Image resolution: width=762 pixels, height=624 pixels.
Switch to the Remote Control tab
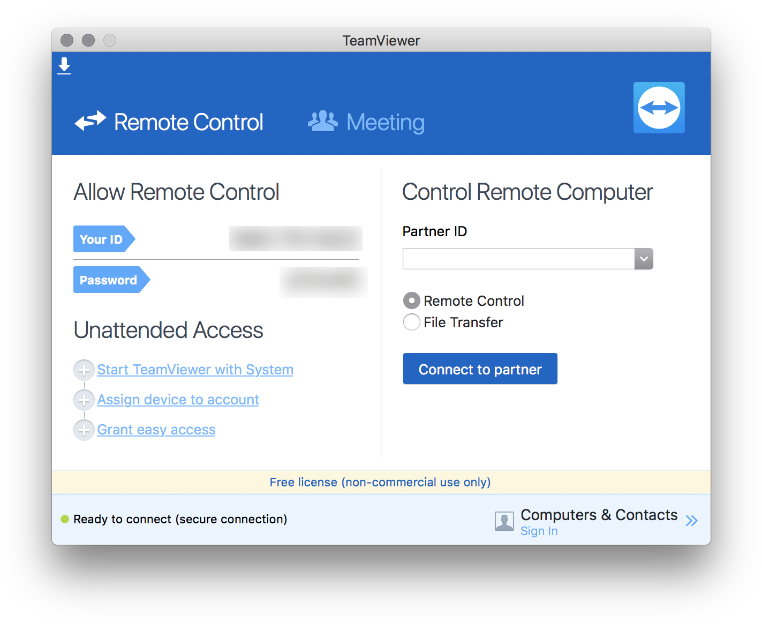point(188,122)
